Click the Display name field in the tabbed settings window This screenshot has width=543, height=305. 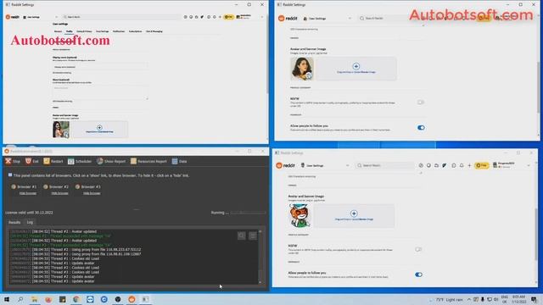[100, 67]
